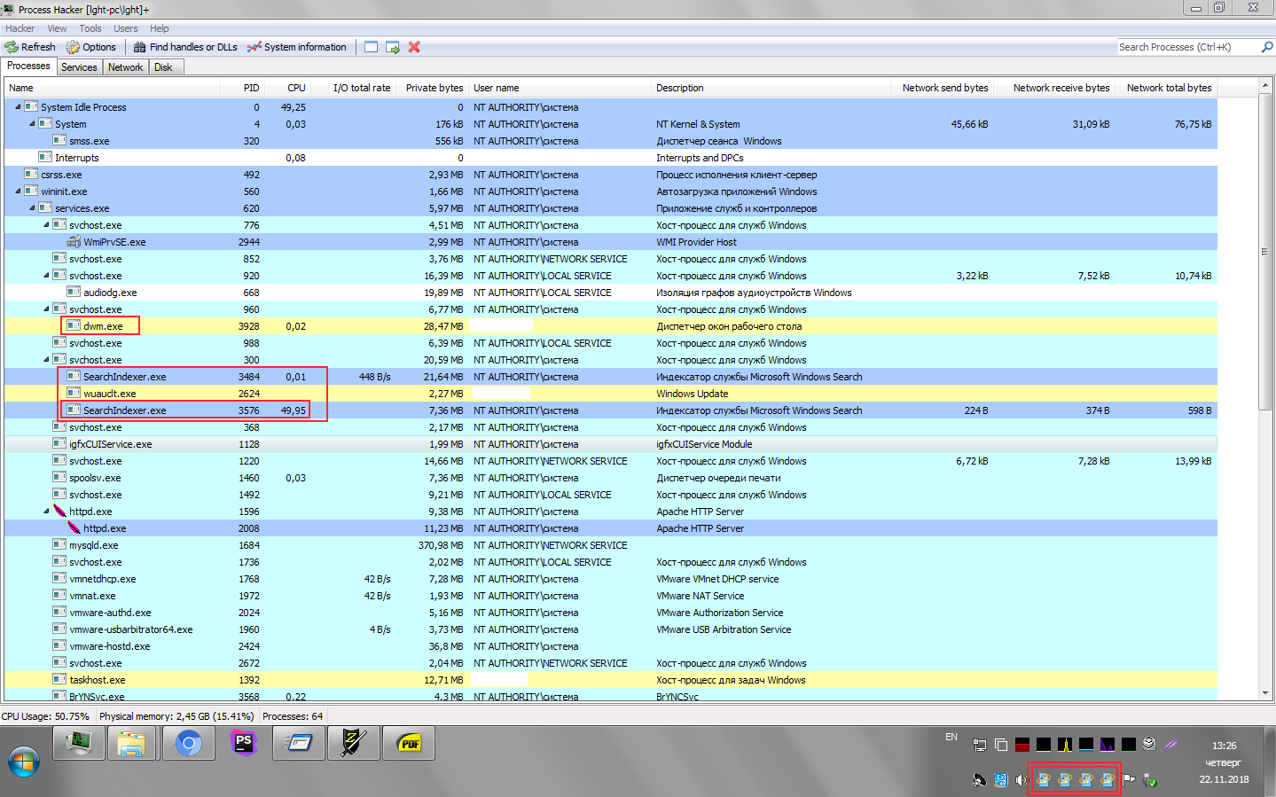The image size is (1276, 797).
Task: Open the Users menu
Action: (126, 28)
